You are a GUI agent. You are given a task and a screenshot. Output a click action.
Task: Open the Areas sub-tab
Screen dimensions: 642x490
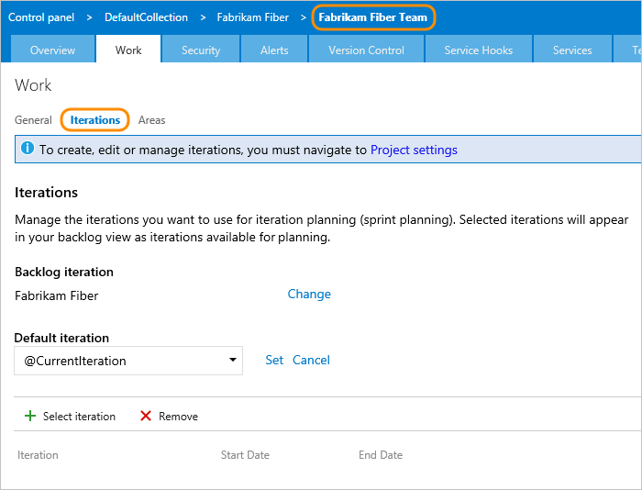[x=151, y=120]
